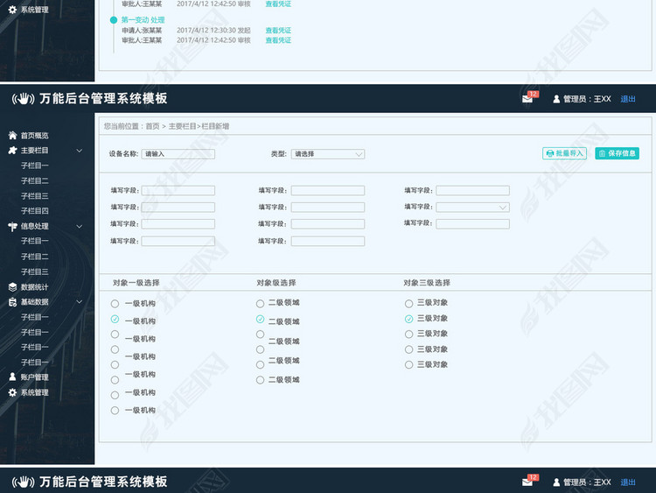Viewport: 656px width, 493px height.
Task: Click the 栏目新增 breadcrumb text
Action: [215, 126]
